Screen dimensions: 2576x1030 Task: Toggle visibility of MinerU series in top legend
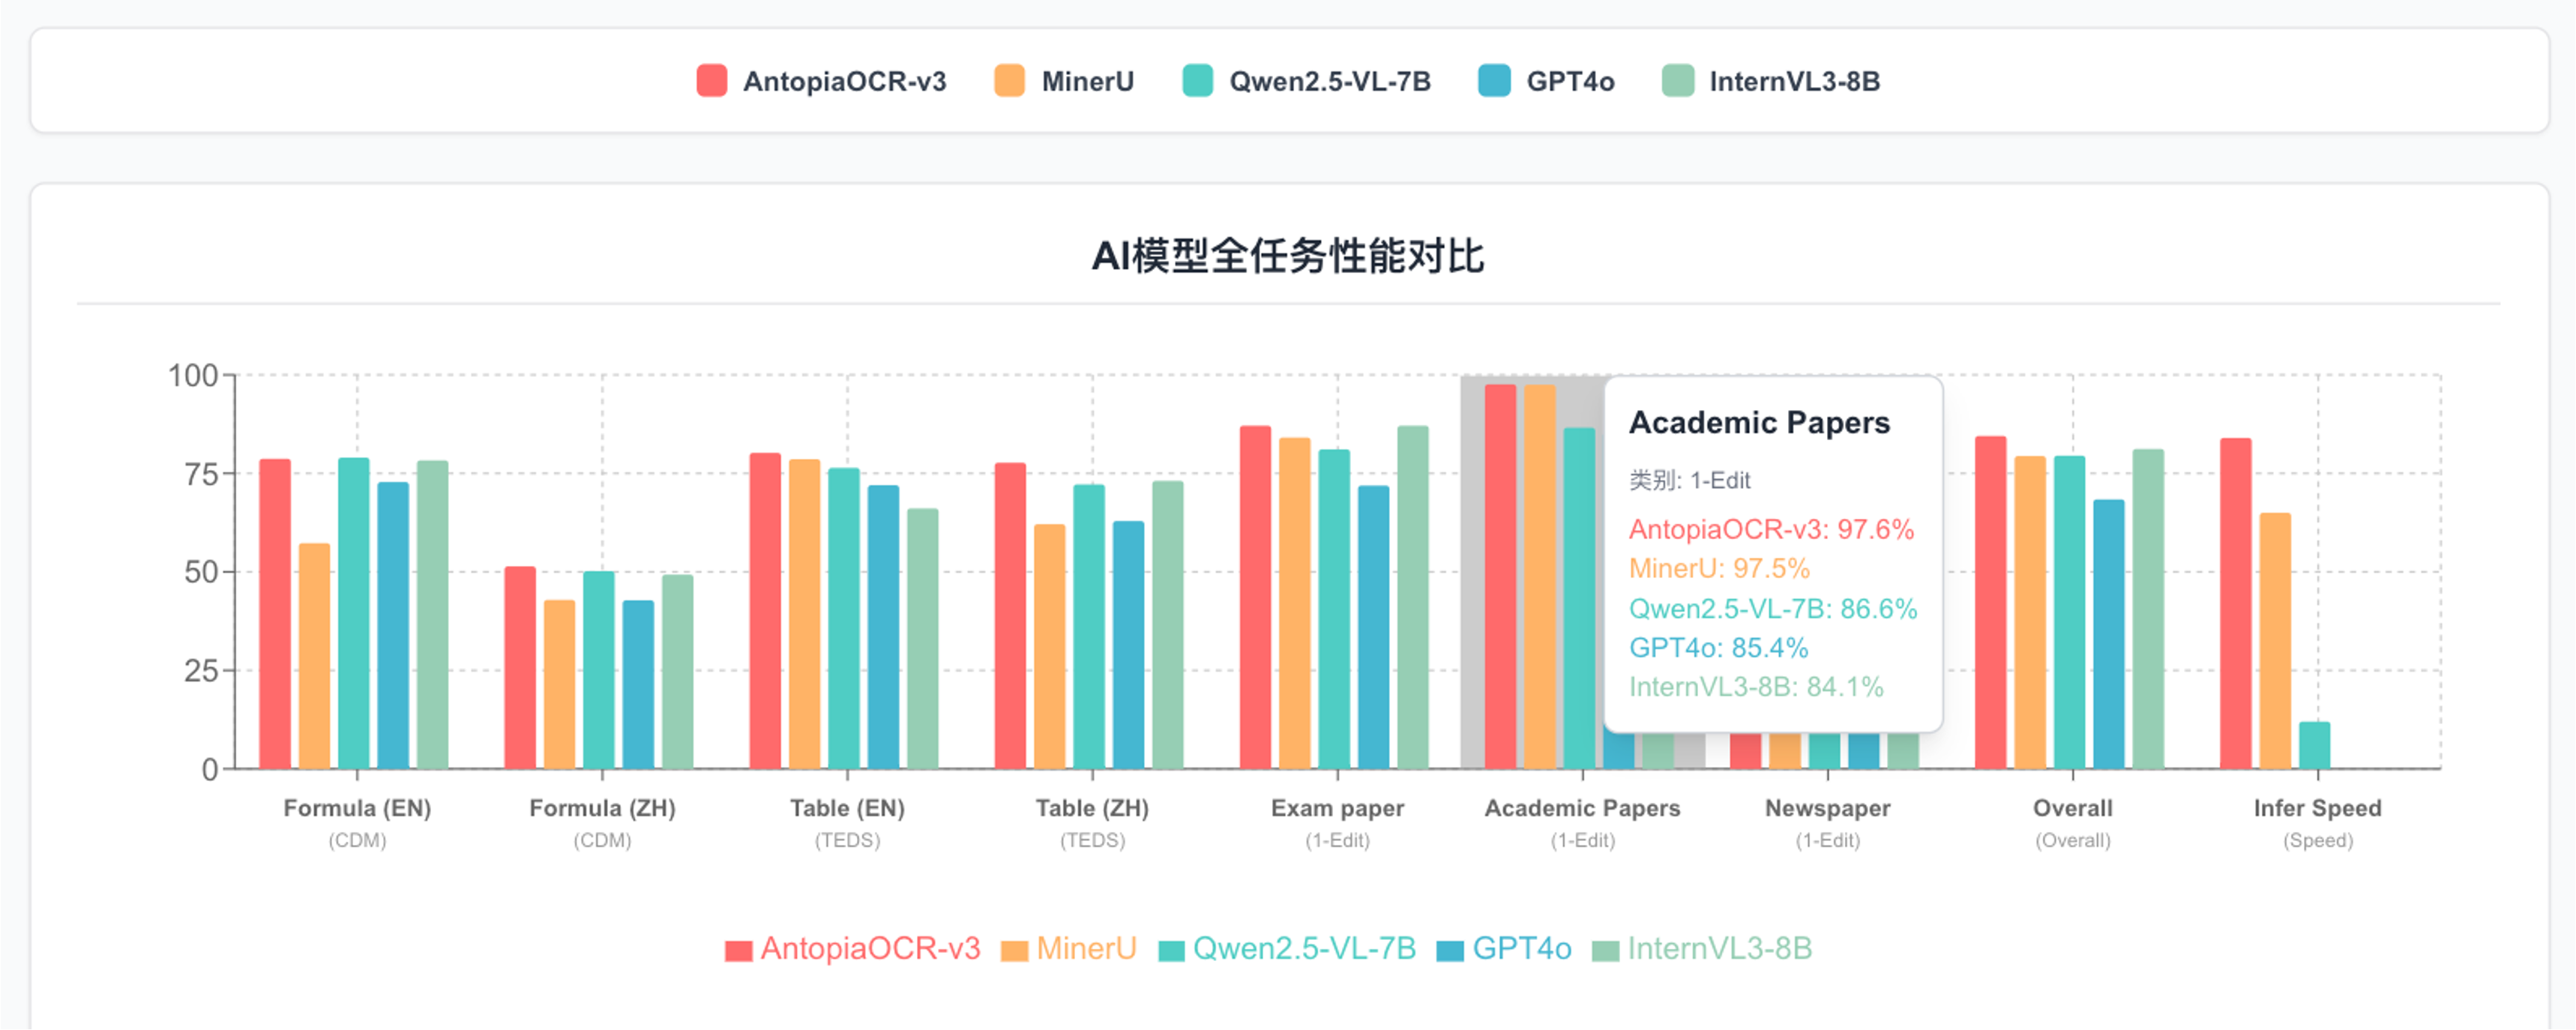click(x=1086, y=81)
